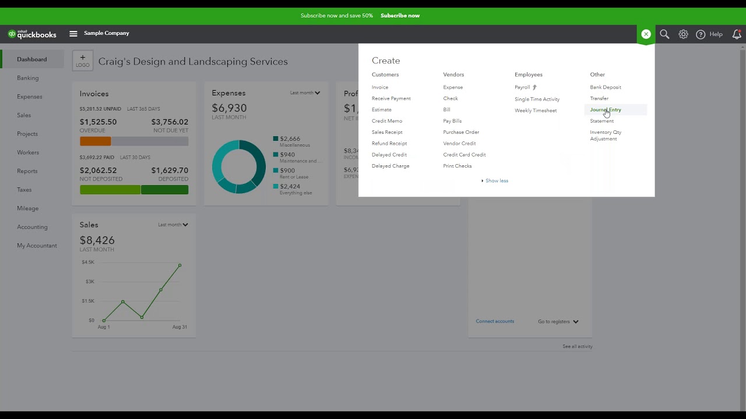Open Reports in the sidebar
This screenshot has width=746, height=419.
click(27, 171)
